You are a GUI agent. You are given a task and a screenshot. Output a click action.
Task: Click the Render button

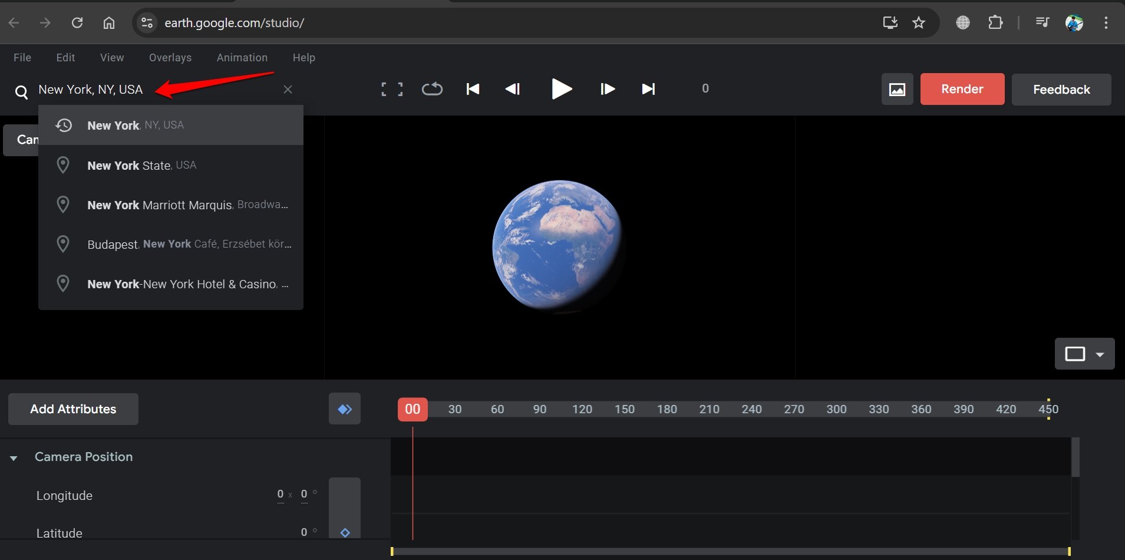click(x=962, y=89)
